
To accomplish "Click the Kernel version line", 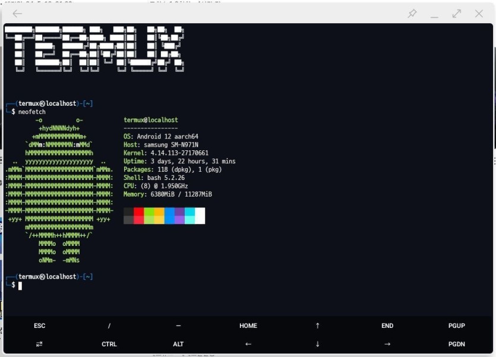I will [x=166, y=153].
